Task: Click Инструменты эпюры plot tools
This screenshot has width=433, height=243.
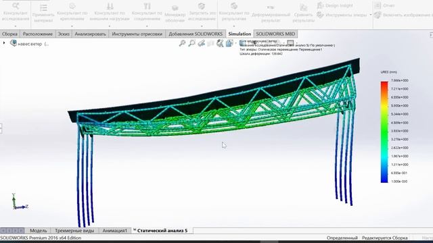Action: 342,15
